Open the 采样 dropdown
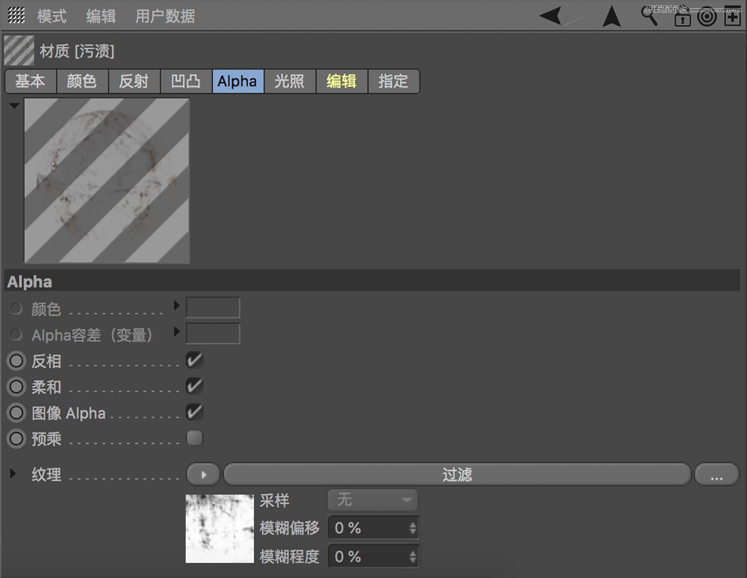747x578 pixels. (x=372, y=500)
